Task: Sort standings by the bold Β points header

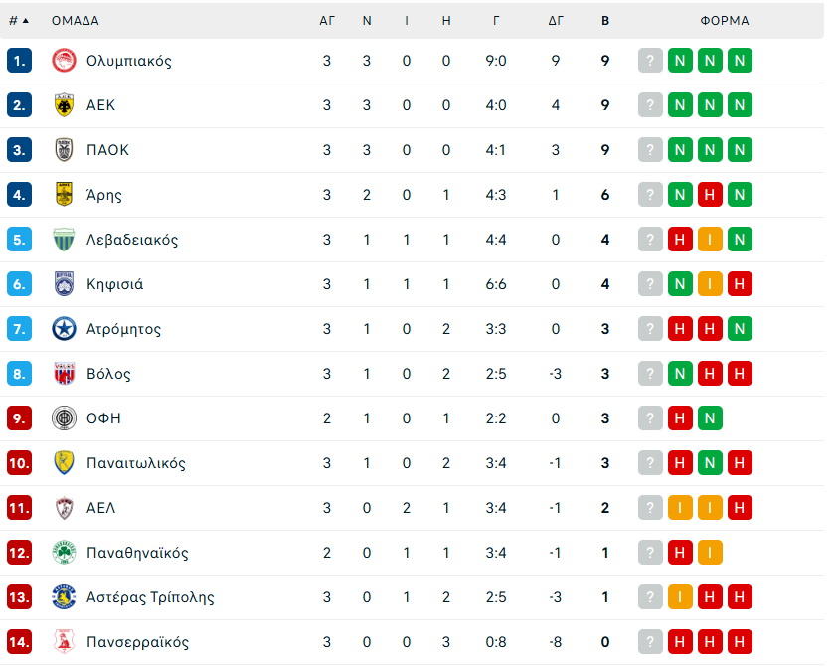Action: pyautogui.click(x=605, y=20)
